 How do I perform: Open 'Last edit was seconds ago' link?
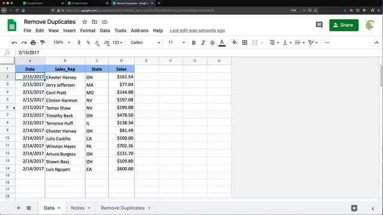point(197,30)
